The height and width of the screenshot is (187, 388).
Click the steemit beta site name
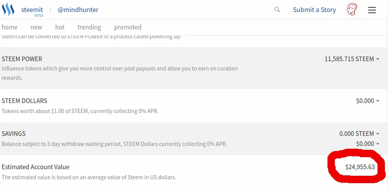(32, 11)
